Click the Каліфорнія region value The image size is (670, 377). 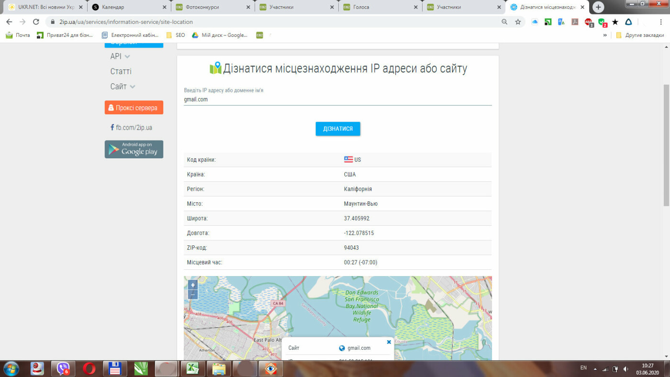tap(358, 189)
